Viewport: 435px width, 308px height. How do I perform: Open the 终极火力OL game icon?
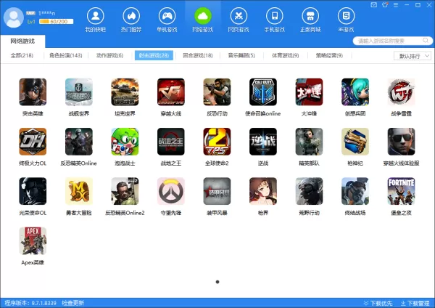[33, 142]
